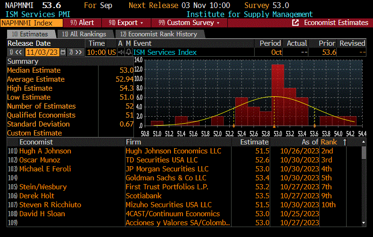Click the economist list scrollbar thumb

(x=364, y=152)
